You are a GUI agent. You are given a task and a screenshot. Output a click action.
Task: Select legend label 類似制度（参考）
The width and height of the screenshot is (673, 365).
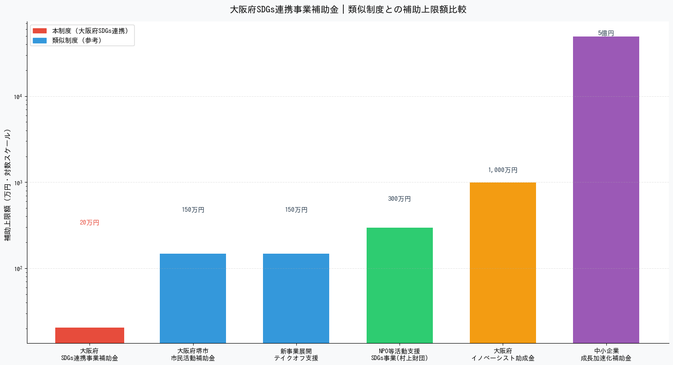click(77, 41)
